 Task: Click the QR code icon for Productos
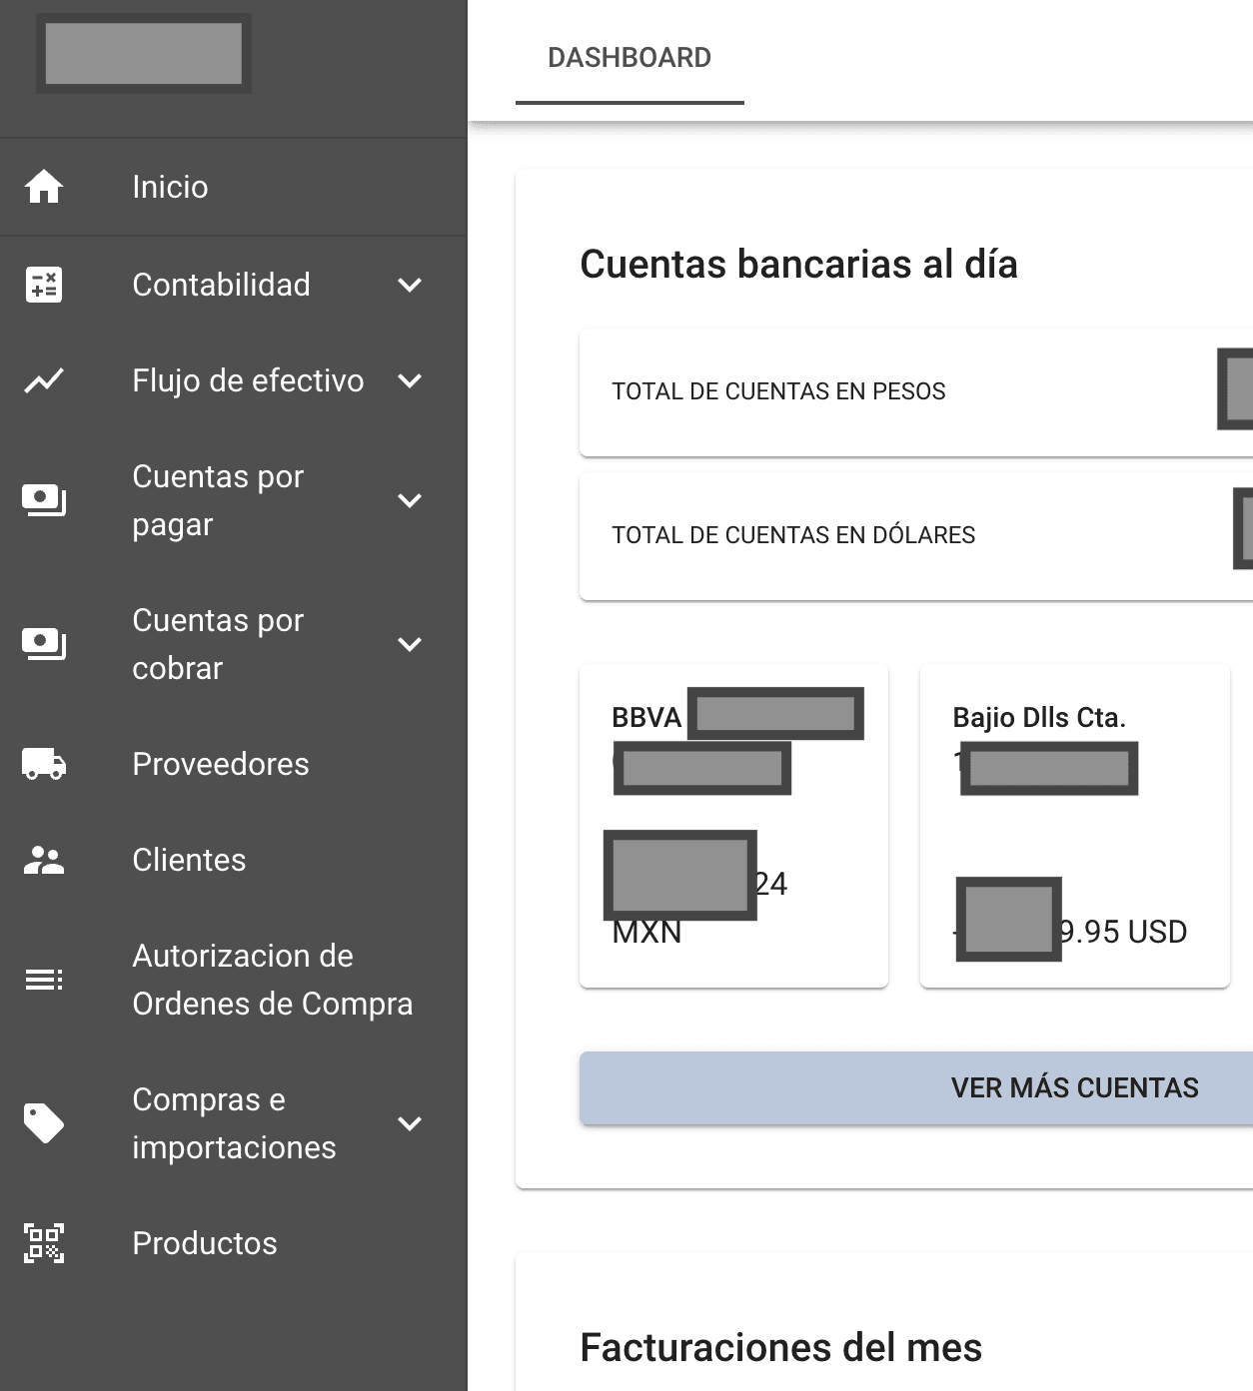[x=44, y=1243]
